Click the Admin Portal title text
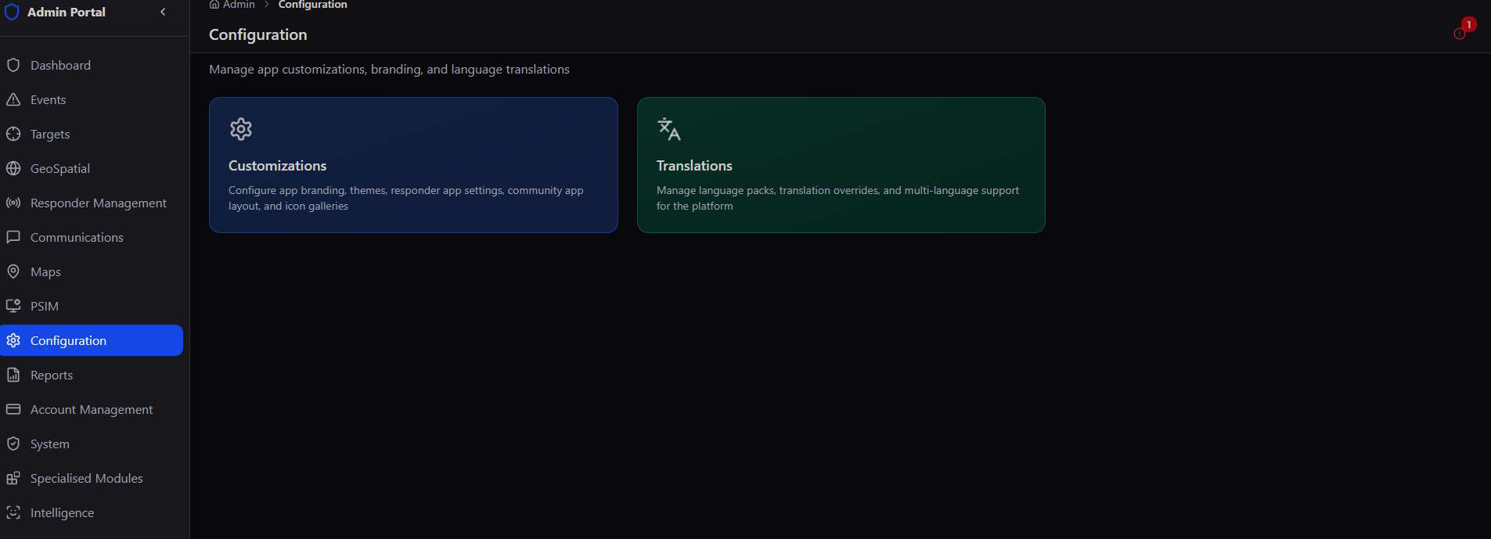Image resolution: width=1491 pixels, height=539 pixels. point(67,12)
